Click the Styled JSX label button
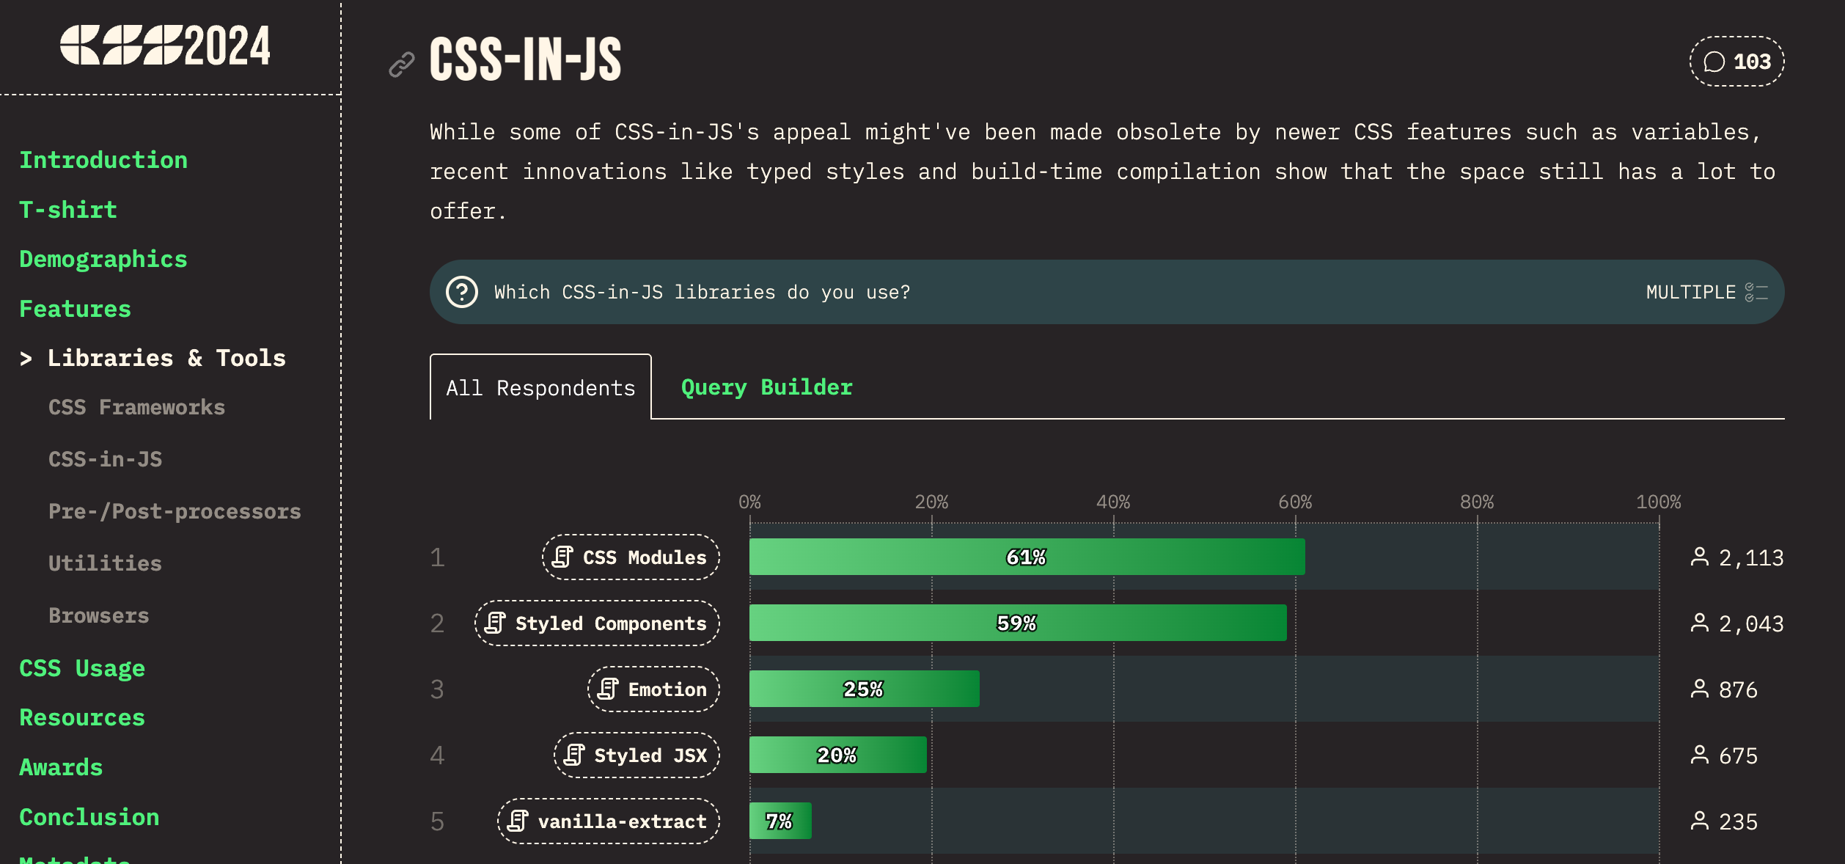 [637, 755]
